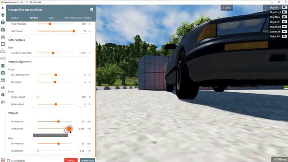
Task: Click the Hop Left label
Action: (x=274, y=22)
